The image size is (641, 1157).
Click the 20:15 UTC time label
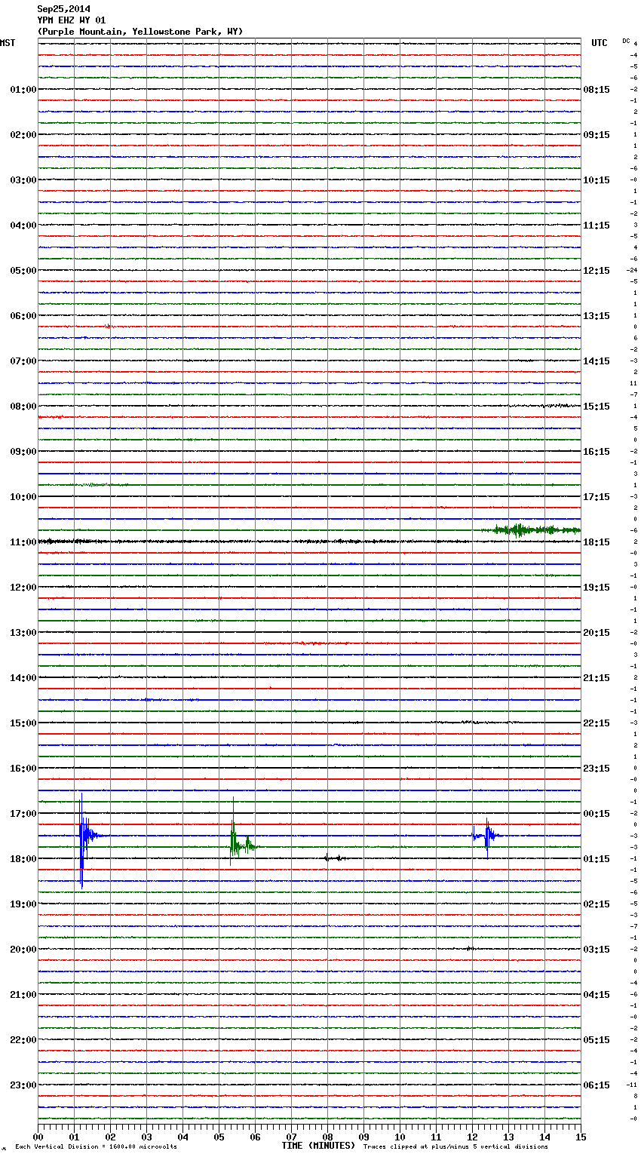coord(597,633)
